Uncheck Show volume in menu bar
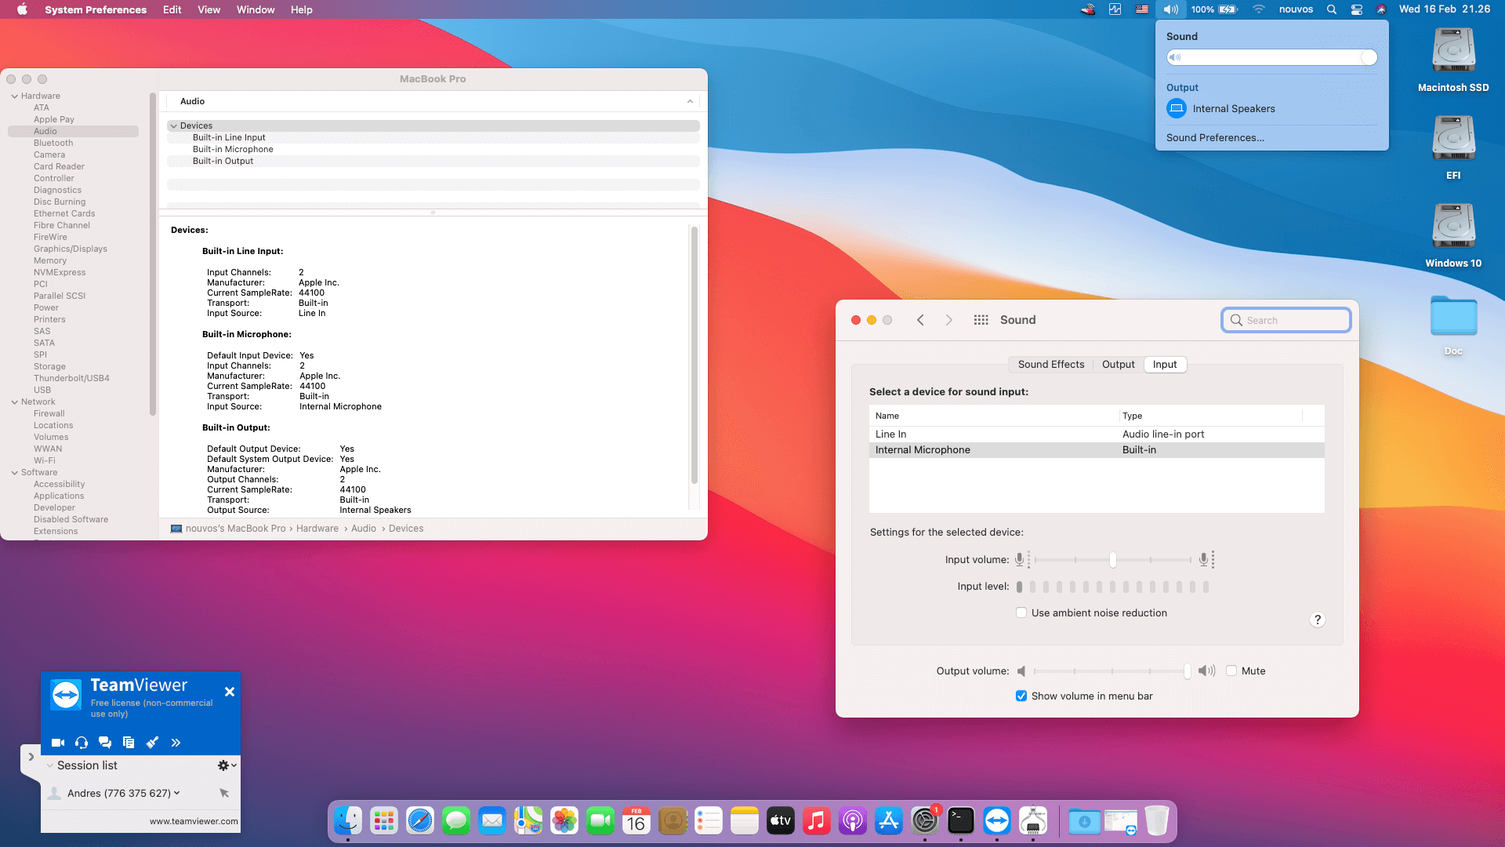 coord(1021,696)
